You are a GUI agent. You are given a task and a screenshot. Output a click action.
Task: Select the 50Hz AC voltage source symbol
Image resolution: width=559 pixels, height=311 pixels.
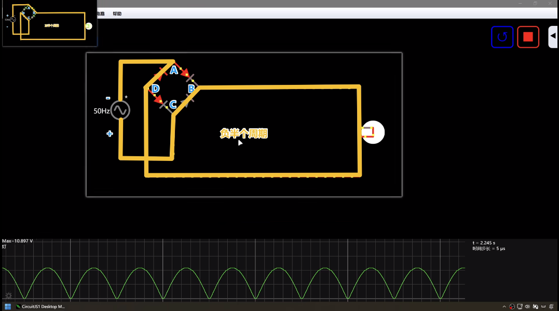click(120, 110)
